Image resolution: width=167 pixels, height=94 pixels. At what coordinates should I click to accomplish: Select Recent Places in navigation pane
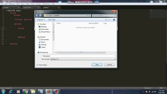(46, 32)
